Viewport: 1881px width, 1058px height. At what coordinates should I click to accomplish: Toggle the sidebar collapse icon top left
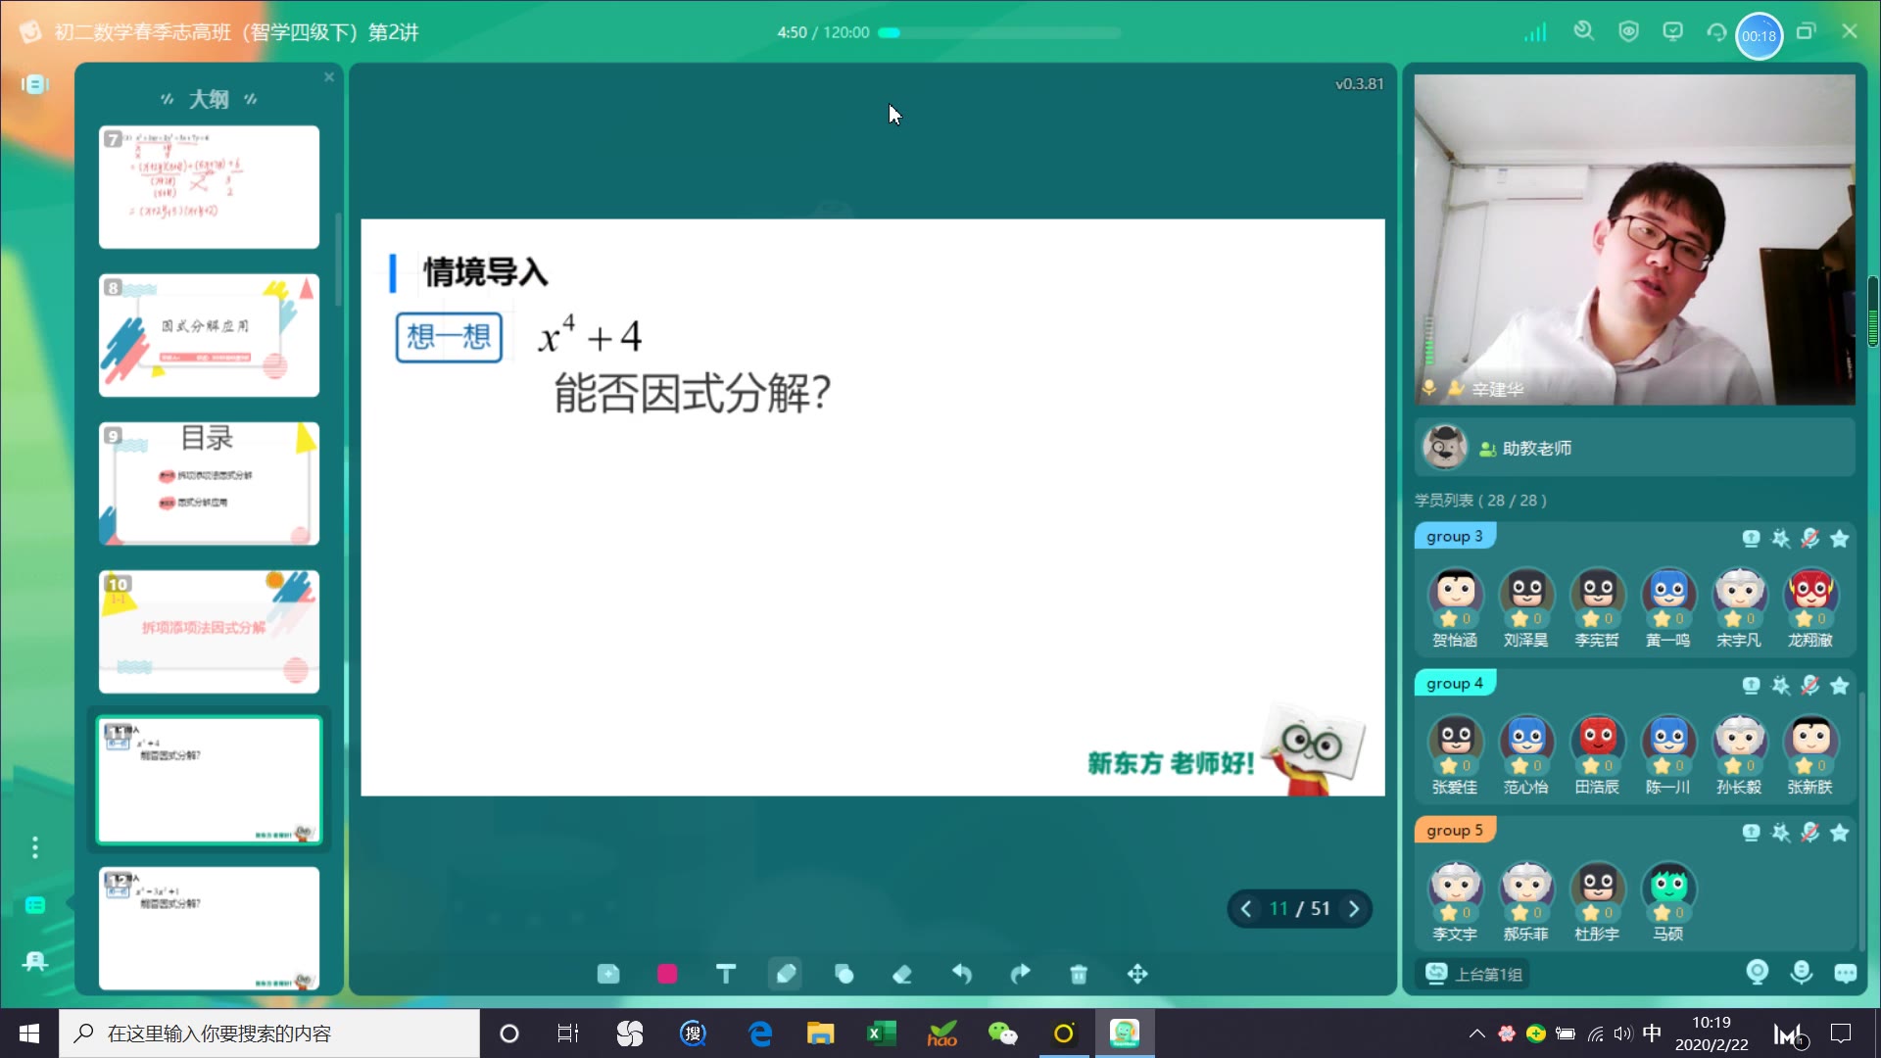[35, 84]
